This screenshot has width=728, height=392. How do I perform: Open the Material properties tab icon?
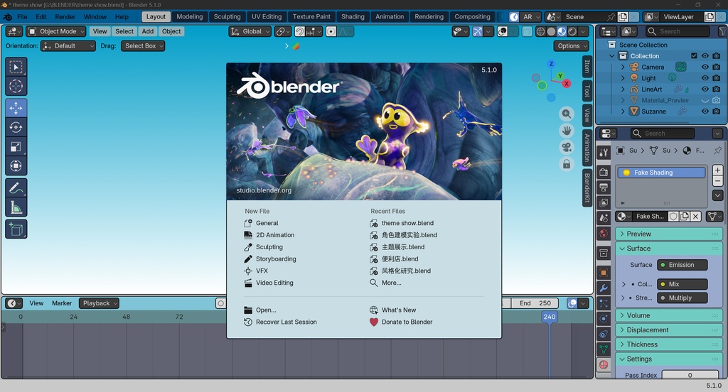pyautogui.click(x=604, y=364)
